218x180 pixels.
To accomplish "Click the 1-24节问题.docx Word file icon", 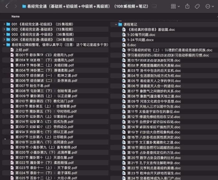I will coord(124,40).
